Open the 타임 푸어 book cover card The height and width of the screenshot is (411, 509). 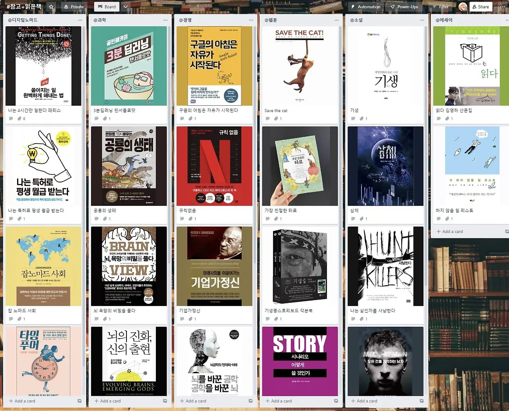pyautogui.click(x=43, y=361)
